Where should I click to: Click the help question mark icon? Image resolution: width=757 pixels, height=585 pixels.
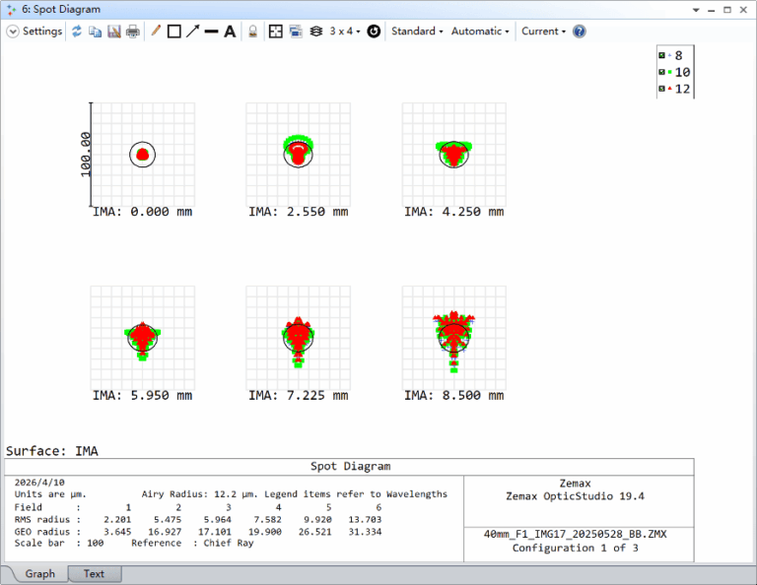coord(580,32)
